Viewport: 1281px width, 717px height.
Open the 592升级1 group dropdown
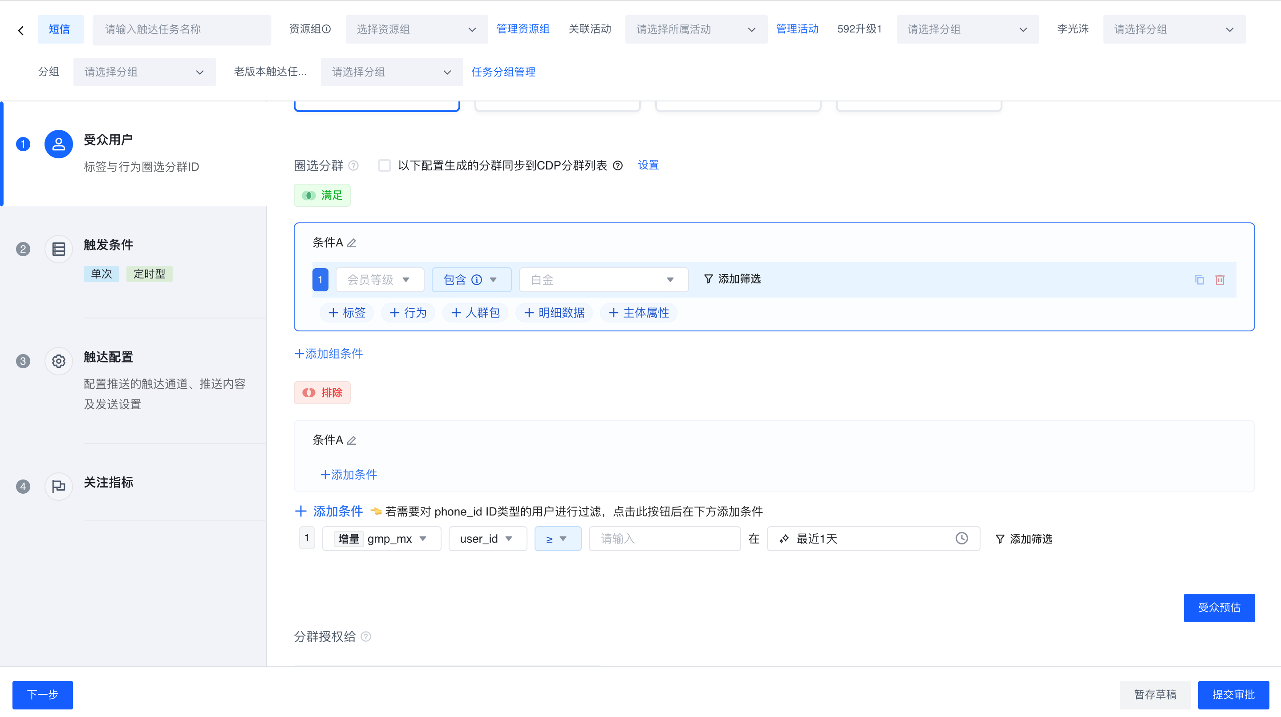(x=968, y=29)
